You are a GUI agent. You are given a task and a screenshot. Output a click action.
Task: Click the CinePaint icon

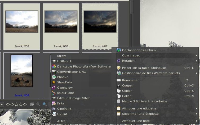[x=54, y=109]
